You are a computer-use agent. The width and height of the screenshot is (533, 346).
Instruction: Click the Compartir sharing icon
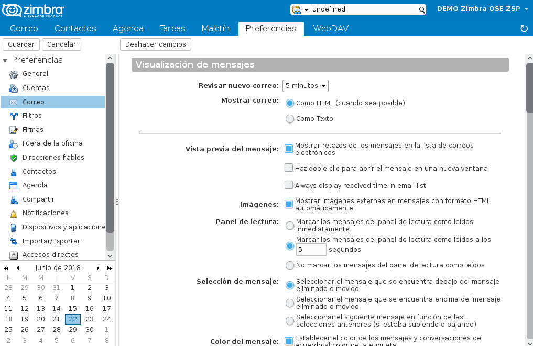pyautogui.click(x=14, y=199)
